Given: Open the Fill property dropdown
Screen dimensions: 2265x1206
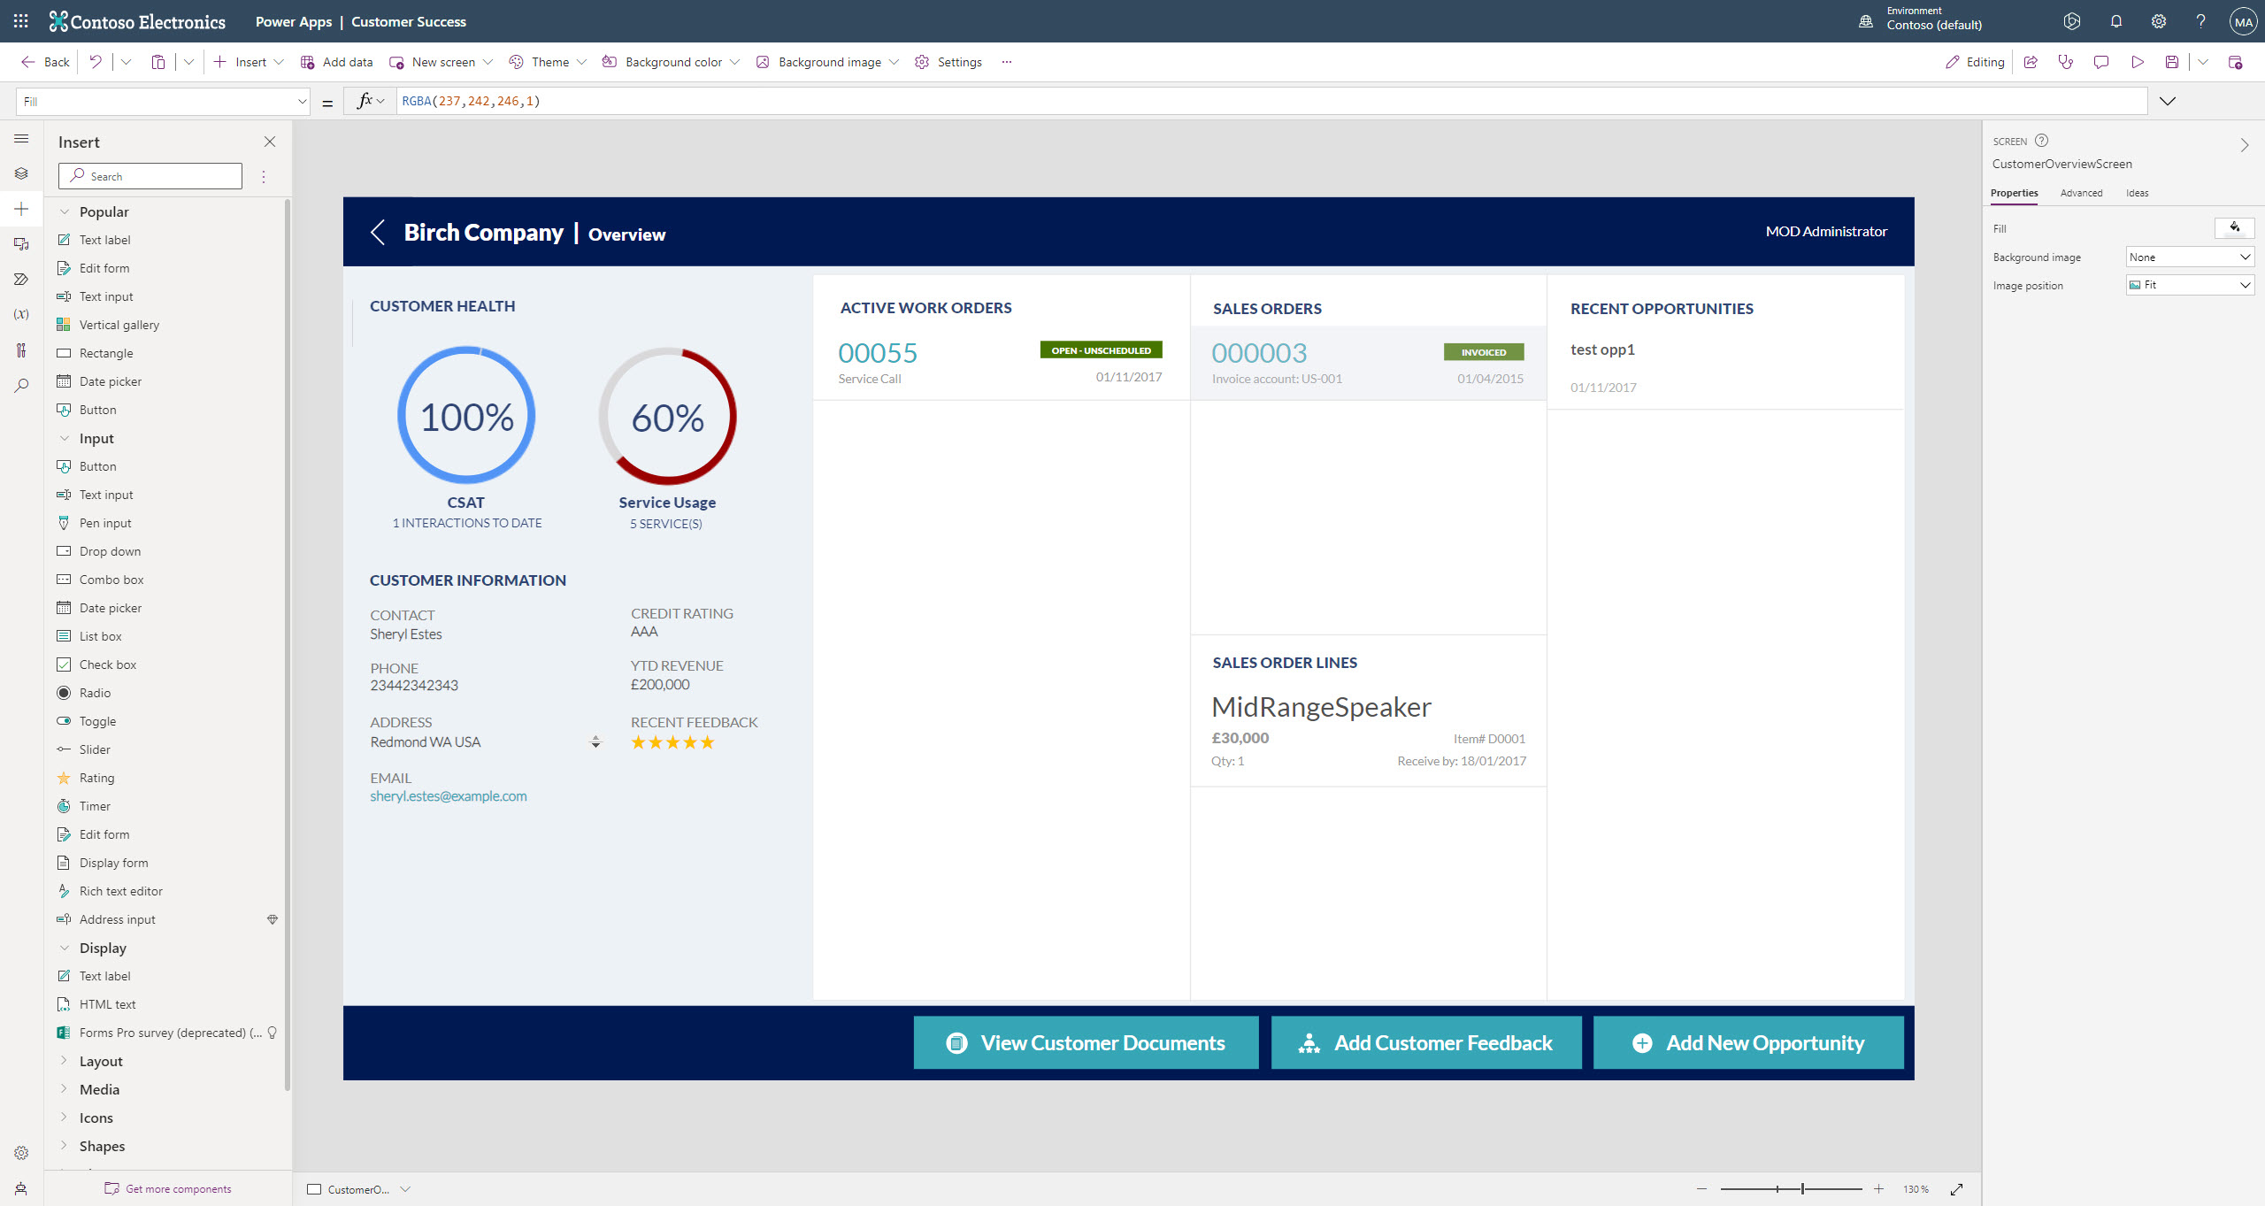Looking at the screenshot, I should tap(163, 102).
